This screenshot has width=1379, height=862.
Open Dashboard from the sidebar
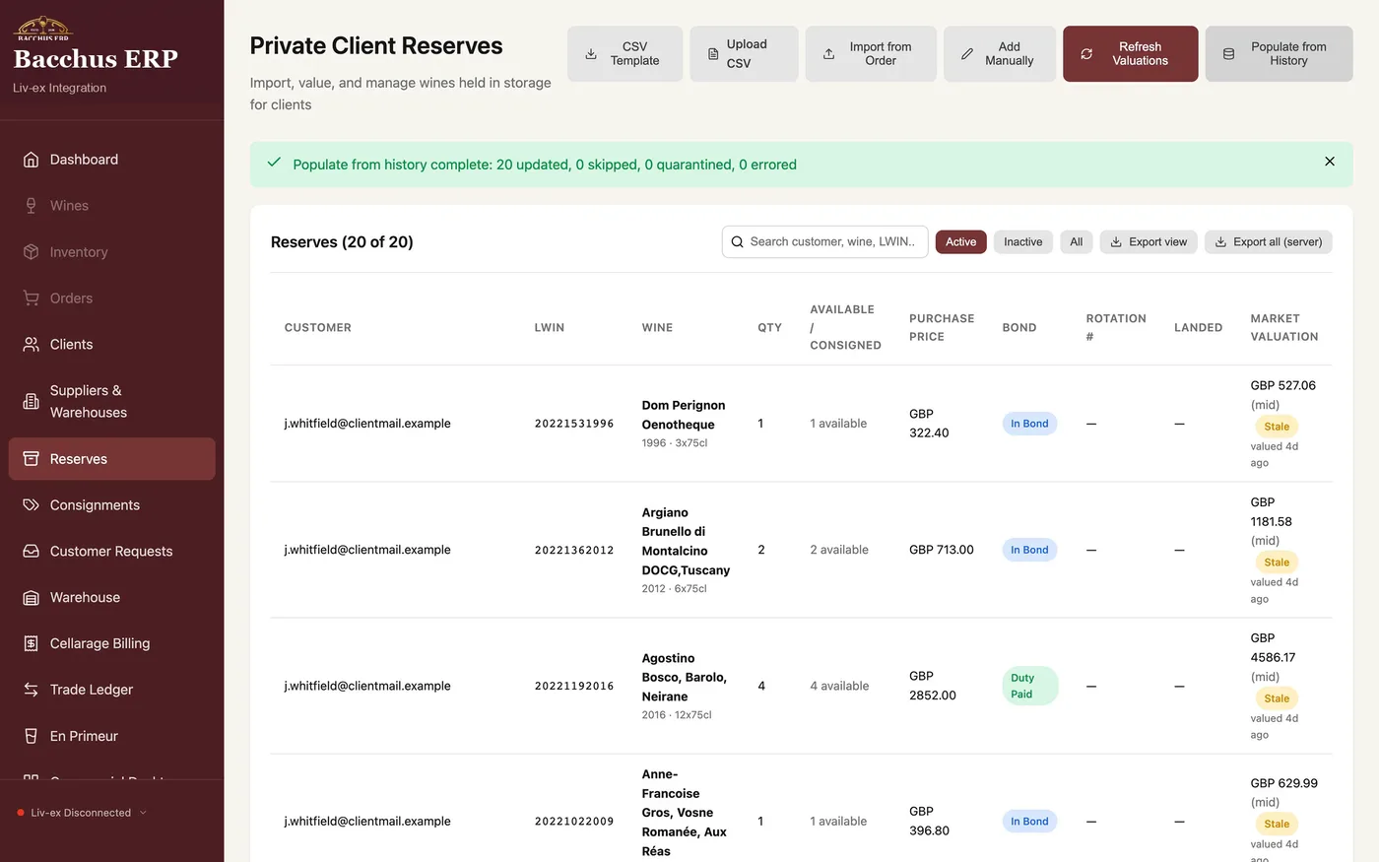(x=111, y=160)
